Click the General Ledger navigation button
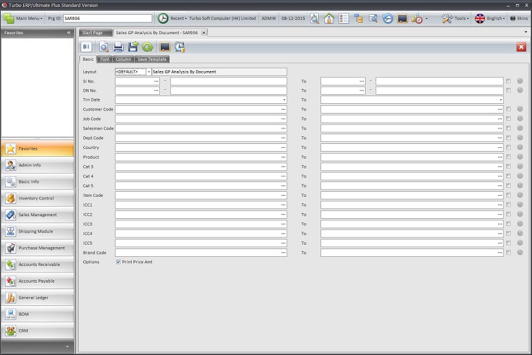The height and width of the screenshot is (355, 532). click(37, 298)
